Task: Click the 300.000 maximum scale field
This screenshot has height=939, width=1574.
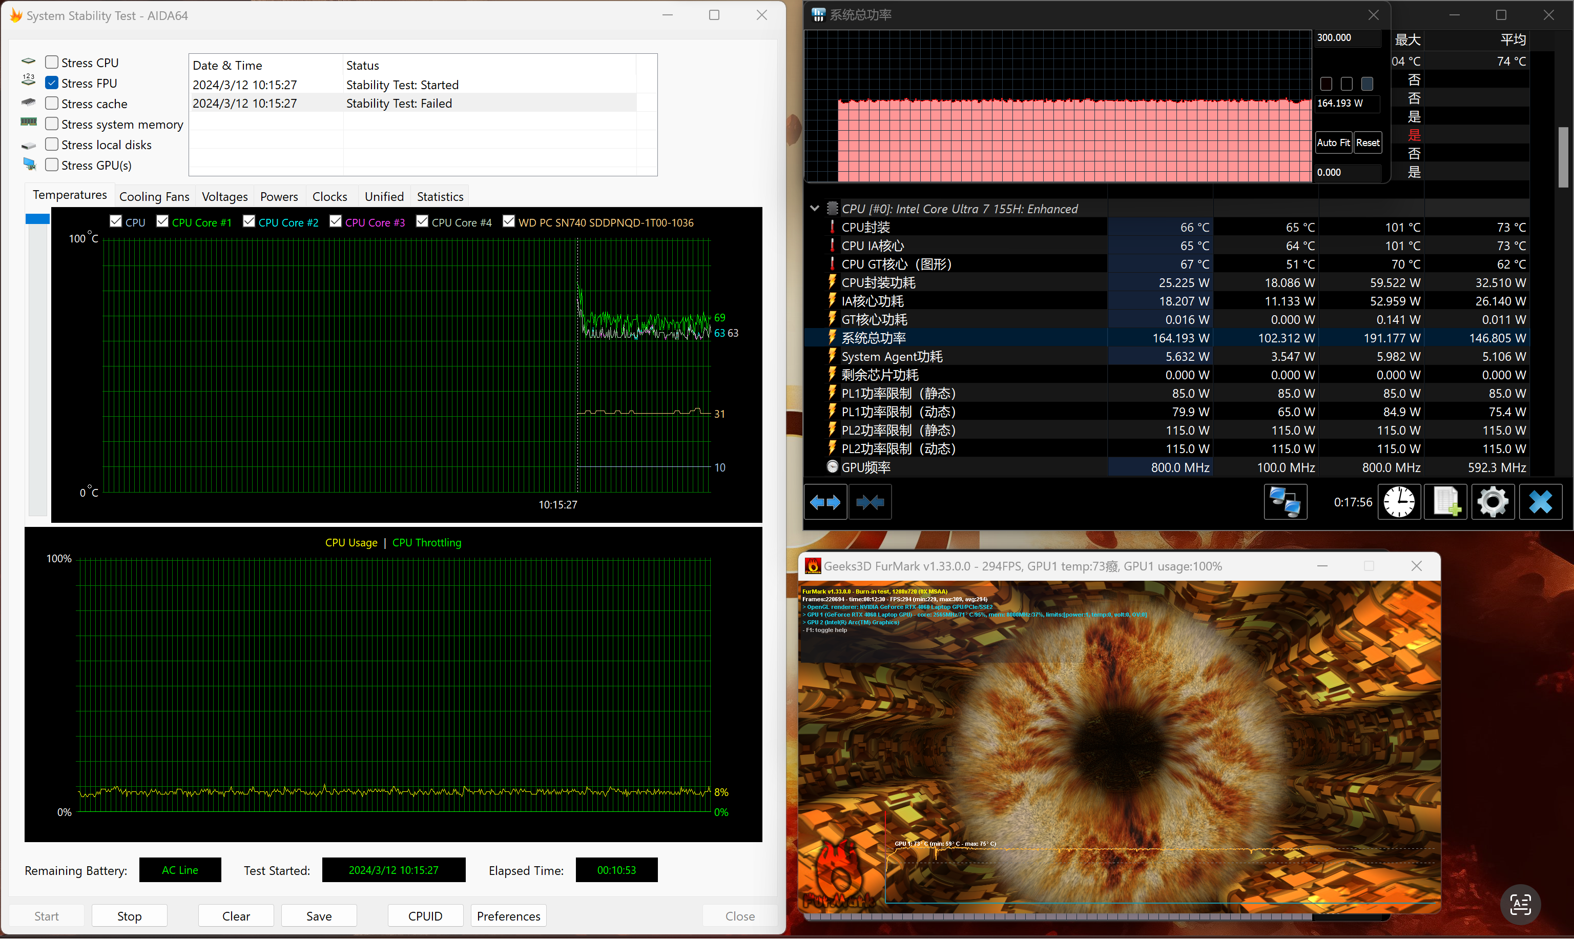Action: pyautogui.click(x=1347, y=38)
